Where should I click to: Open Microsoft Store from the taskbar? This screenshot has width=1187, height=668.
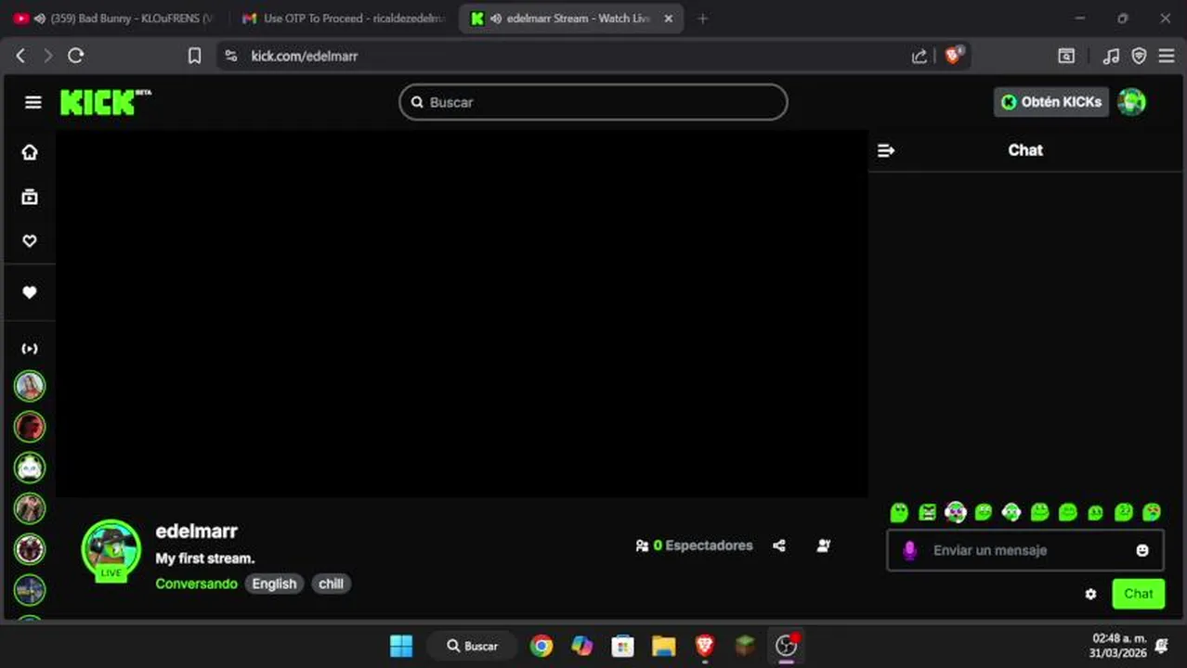[x=622, y=646]
